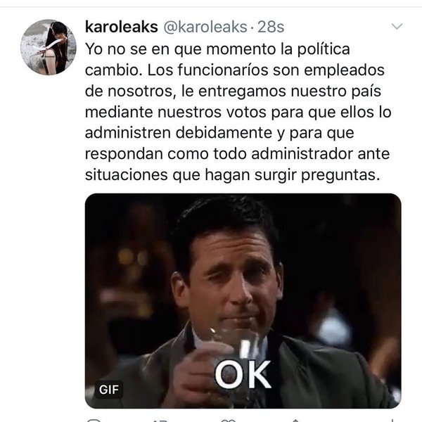This screenshot has height=422, width=422.
Task: Select last line ending 'surgir preguntas.'
Action: coord(233,175)
